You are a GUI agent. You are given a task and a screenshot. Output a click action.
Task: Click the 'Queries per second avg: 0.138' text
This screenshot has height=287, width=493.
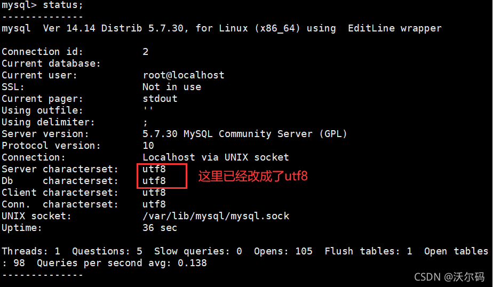[122, 262]
